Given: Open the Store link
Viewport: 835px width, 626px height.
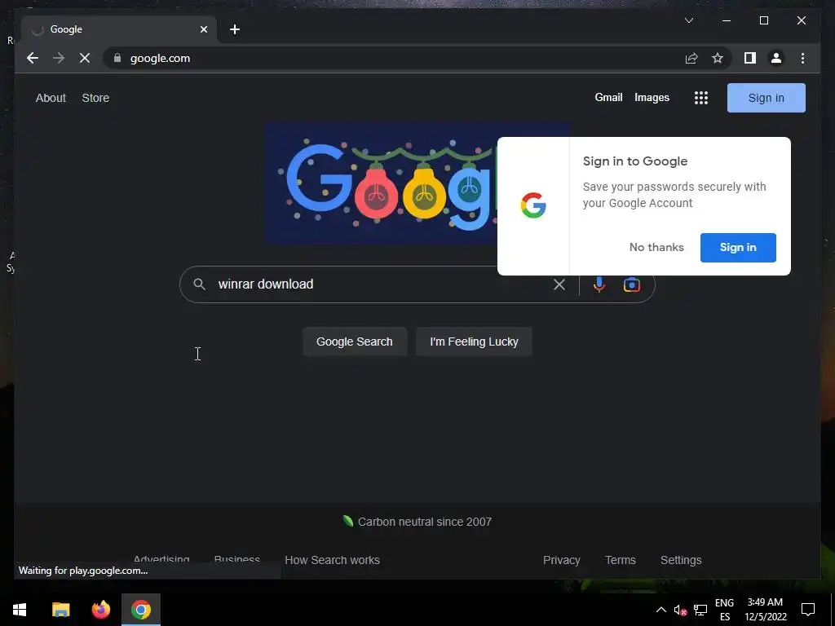Looking at the screenshot, I should pos(96,98).
